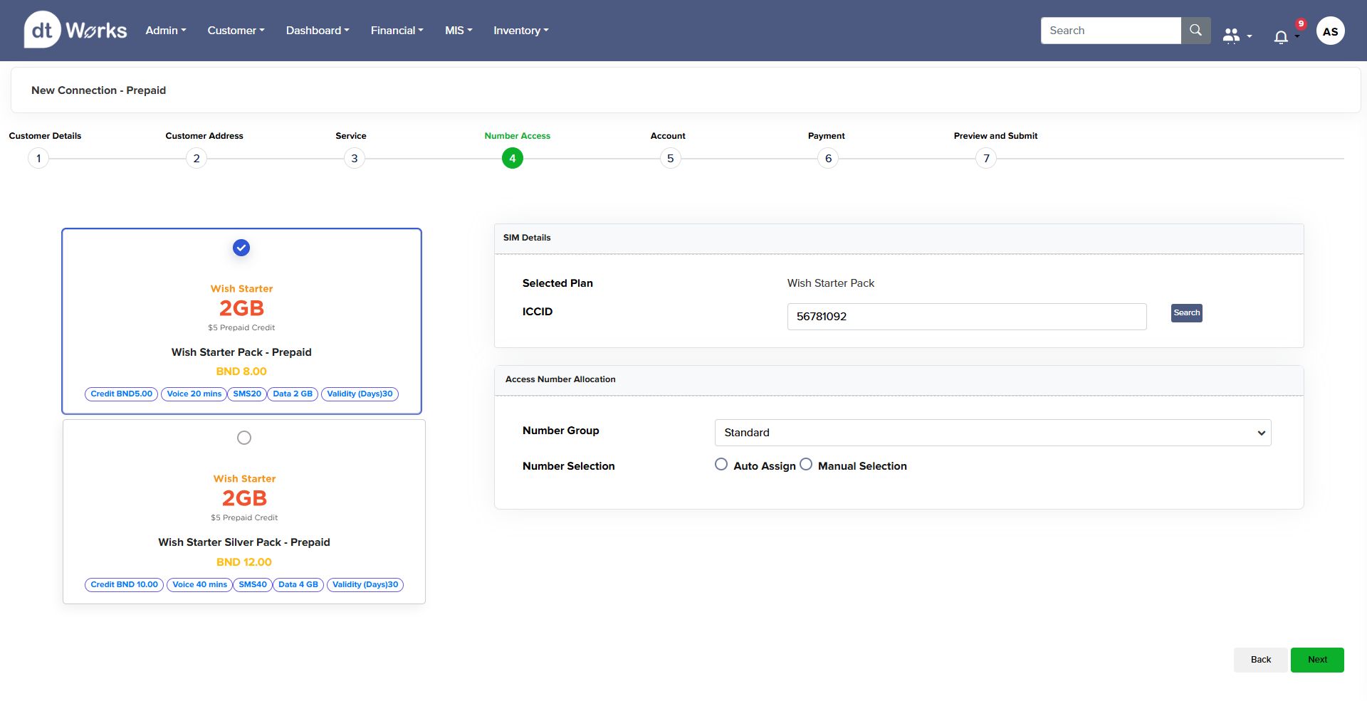The image size is (1367, 701).
Task: Open the Number Group dropdown
Action: 992,433
